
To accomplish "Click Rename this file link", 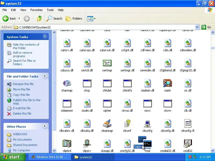I will click(23, 84).
